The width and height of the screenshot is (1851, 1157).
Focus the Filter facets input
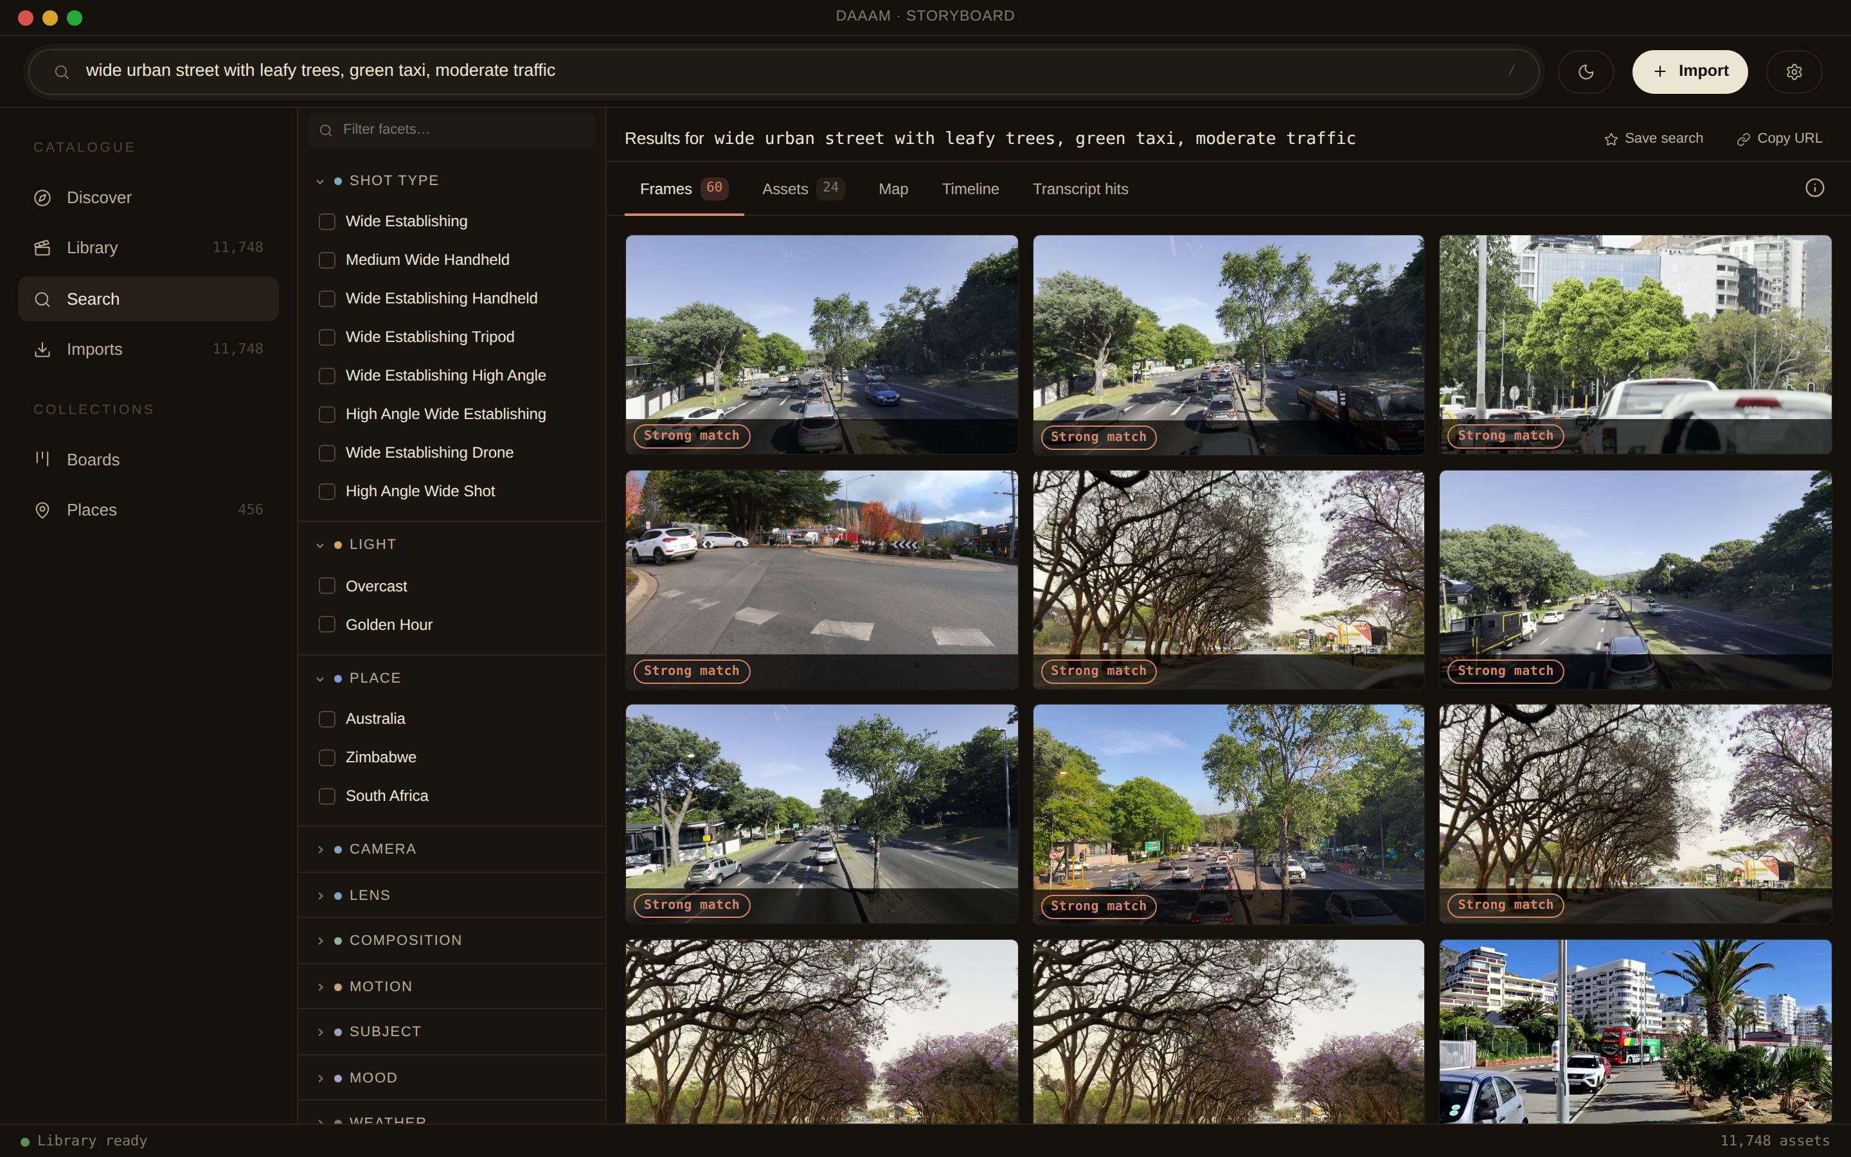click(451, 130)
